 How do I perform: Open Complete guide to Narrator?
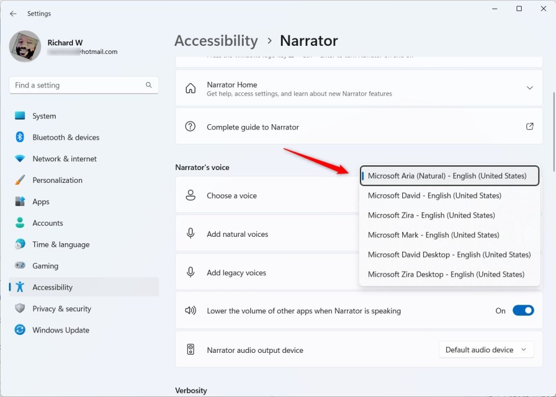click(359, 127)
